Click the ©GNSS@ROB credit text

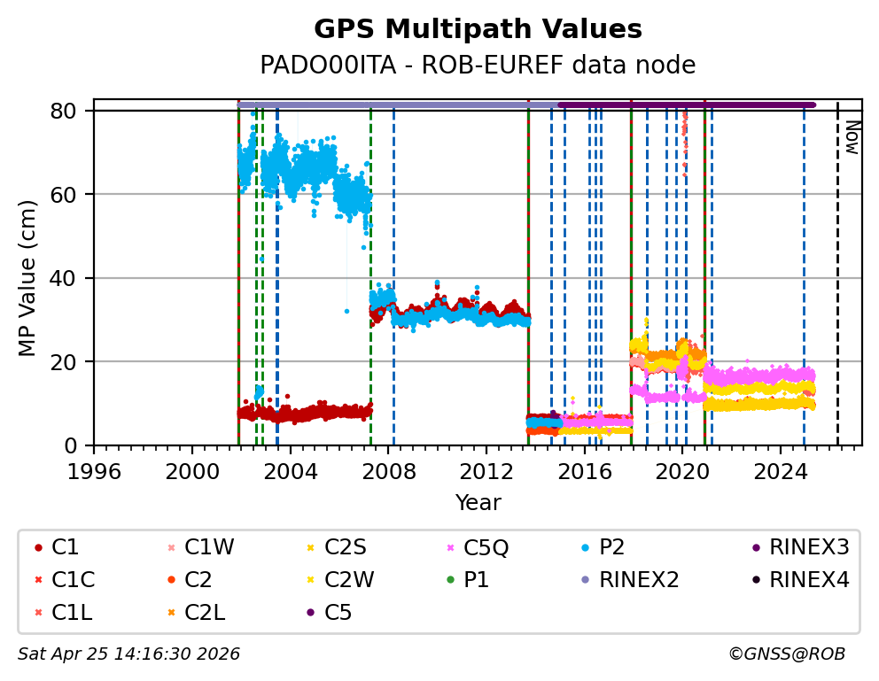(786, 654)
